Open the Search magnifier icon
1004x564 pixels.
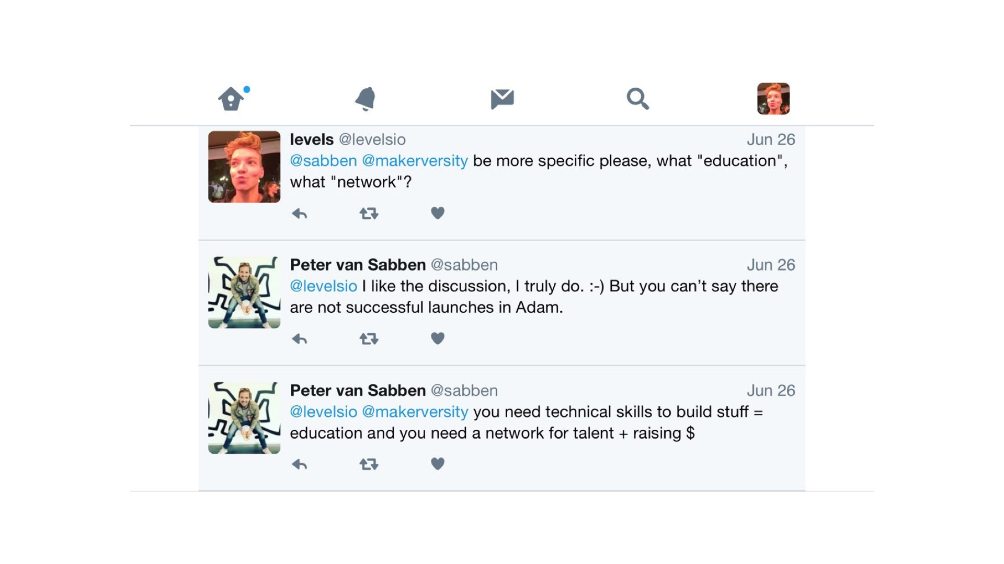(x=638, y=99)
